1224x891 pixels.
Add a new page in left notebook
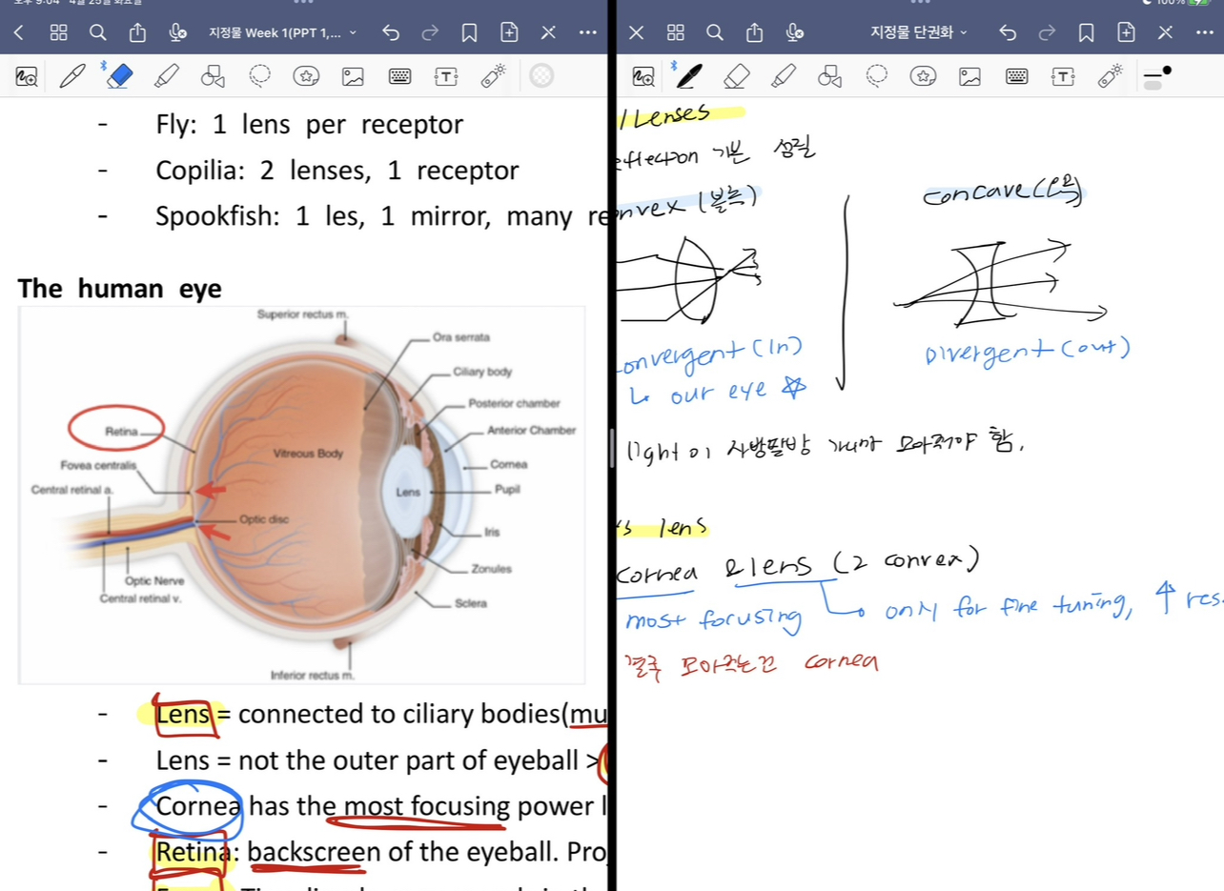509,32
